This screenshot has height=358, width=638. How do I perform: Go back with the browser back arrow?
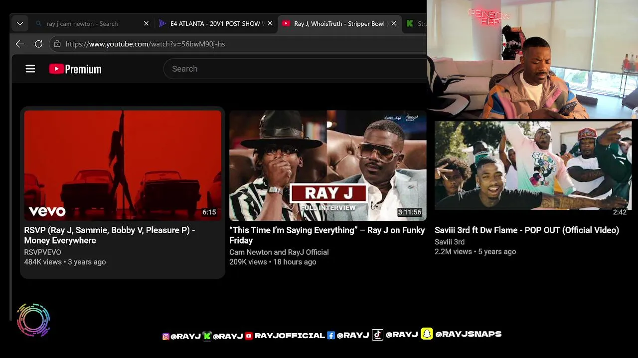[x=20, y=44]
